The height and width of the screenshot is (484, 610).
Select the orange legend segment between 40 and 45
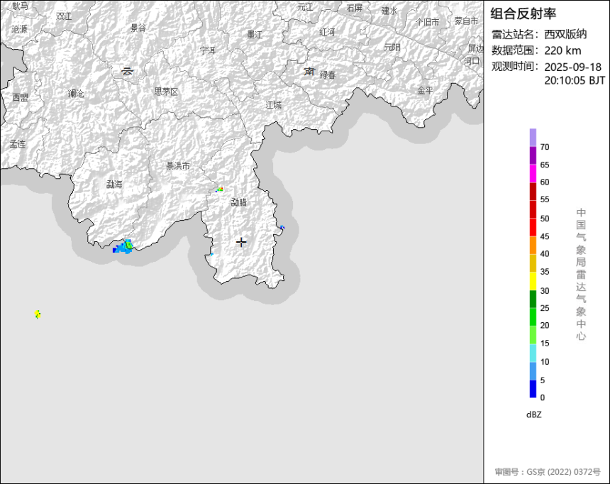click(533, 245)
